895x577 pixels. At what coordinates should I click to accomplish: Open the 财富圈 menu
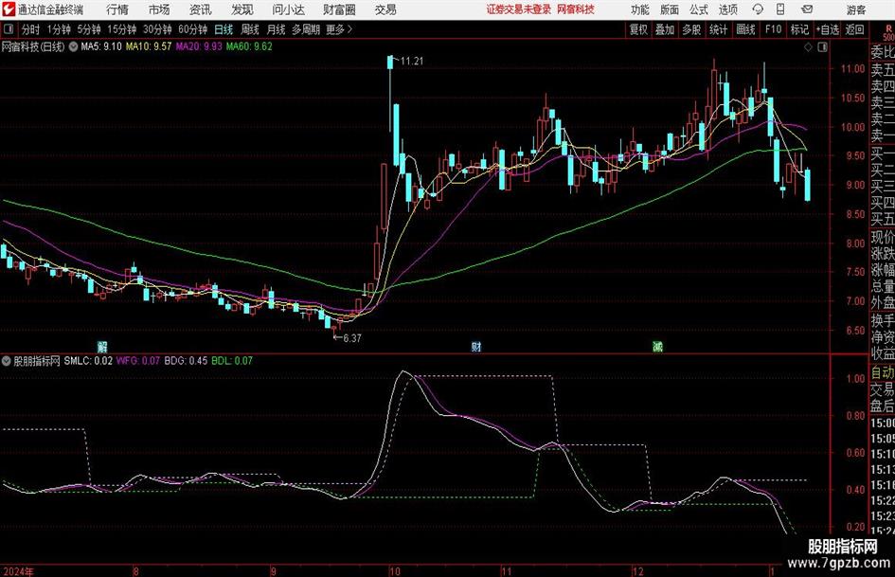[x=339, y=9]
